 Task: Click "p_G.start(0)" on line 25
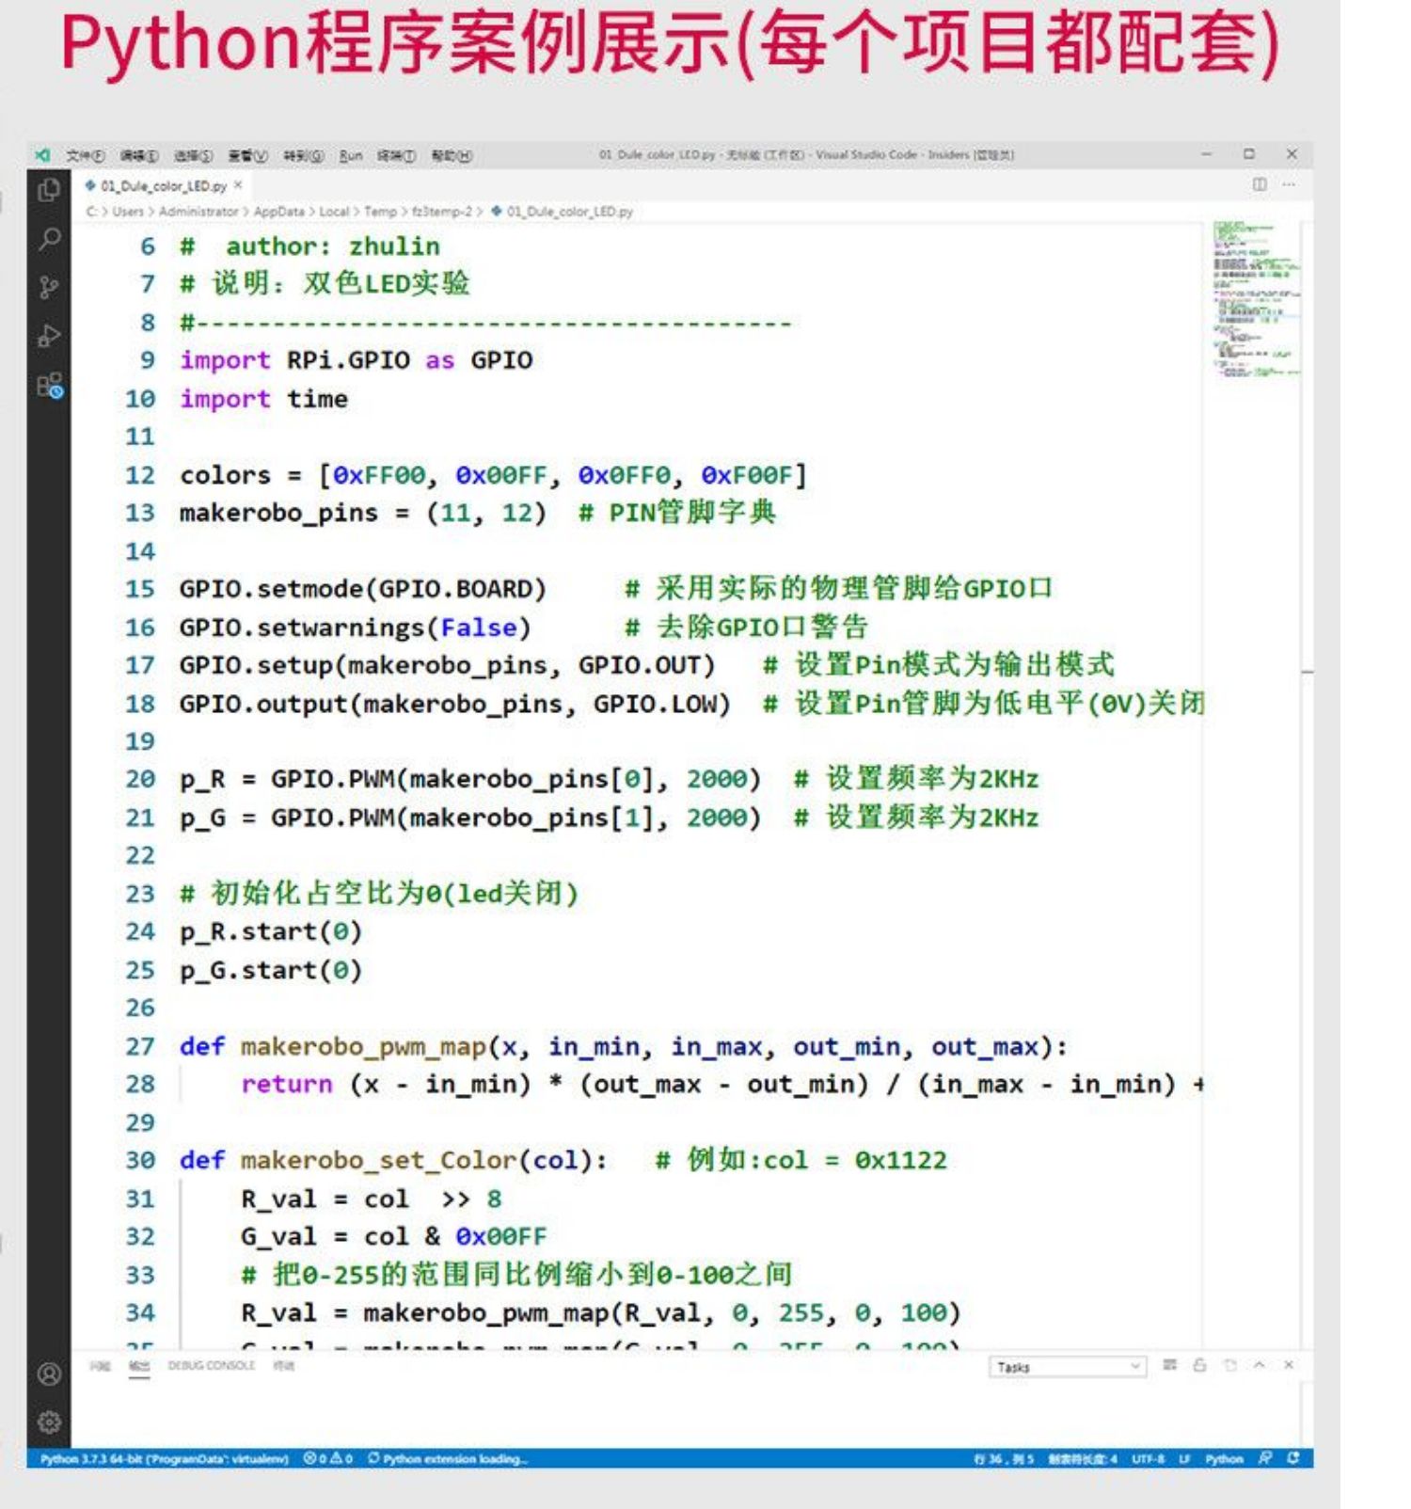tap(271, 970)
